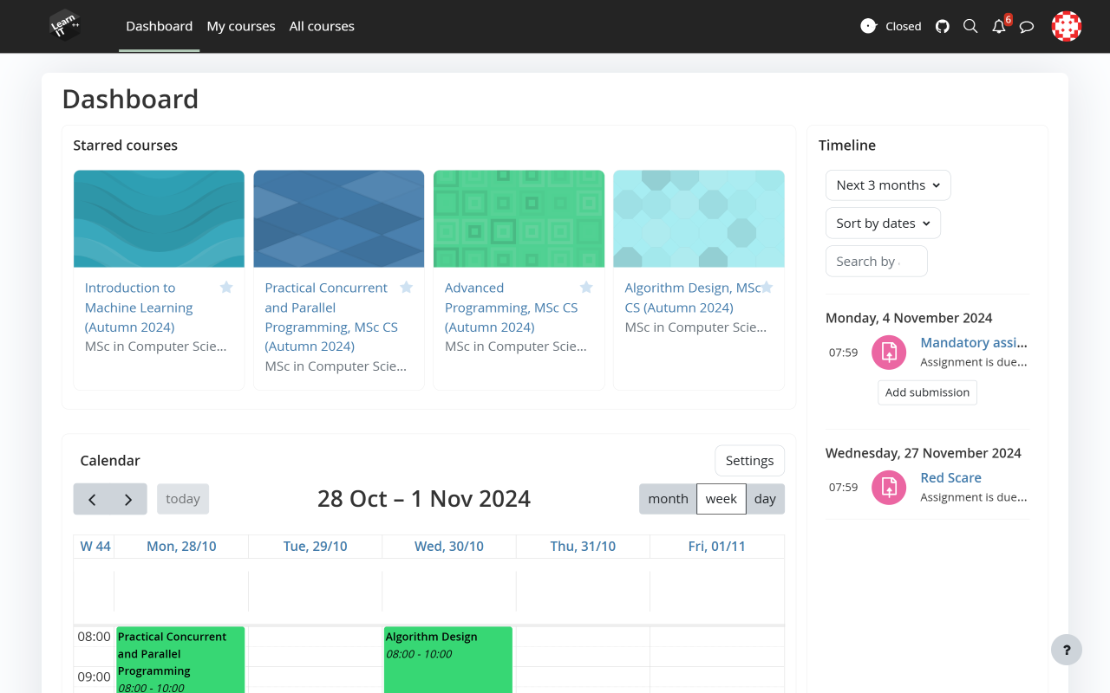Open the search magnifier icon

pyautogui.click(x=970, y=26)
